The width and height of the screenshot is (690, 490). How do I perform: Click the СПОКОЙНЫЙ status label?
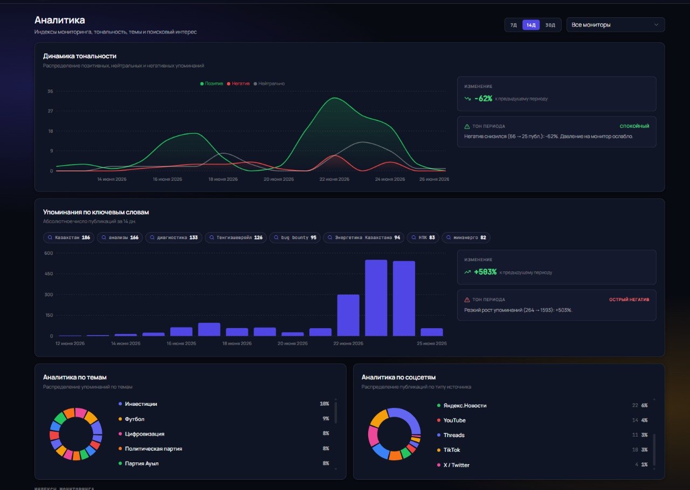634,126
